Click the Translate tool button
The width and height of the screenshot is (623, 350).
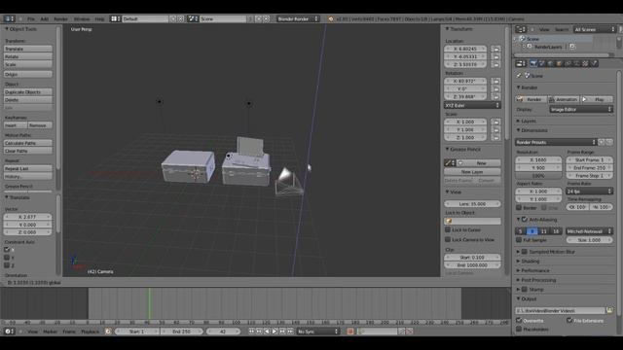[x=28, y=49]
